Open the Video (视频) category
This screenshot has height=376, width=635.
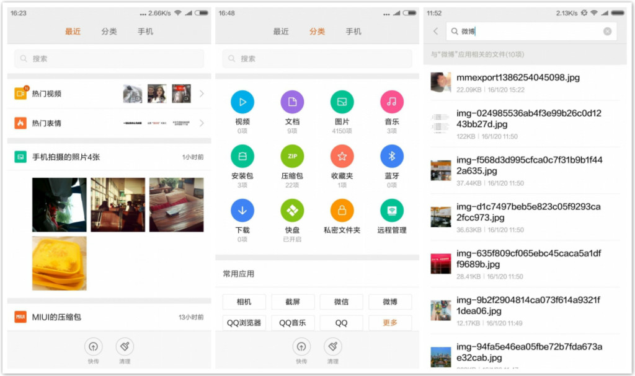(x=242, y=102)
